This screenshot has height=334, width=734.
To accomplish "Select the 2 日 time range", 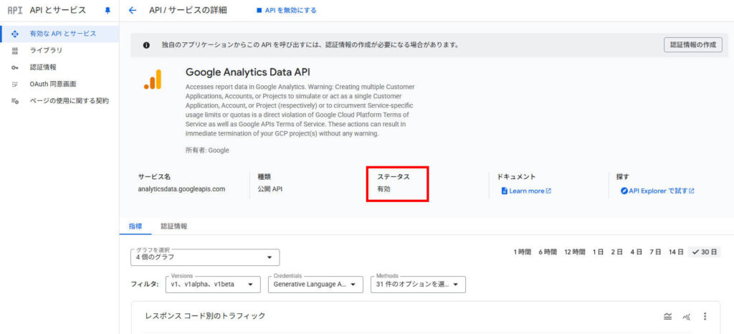I will 616,252.
